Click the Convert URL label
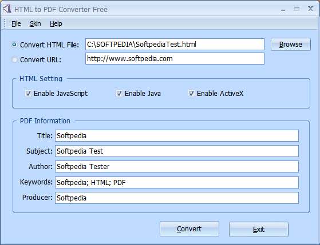320x245 pixels. tap(41, 59)
